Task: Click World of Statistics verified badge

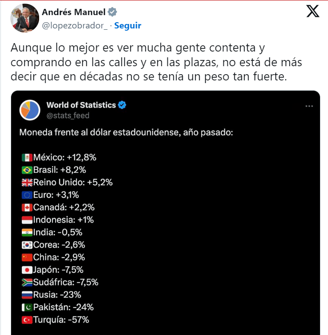Action: [x=122, y=105]
